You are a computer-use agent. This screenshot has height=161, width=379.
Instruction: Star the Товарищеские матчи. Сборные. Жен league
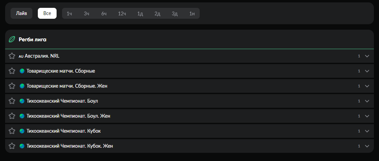click(x=12, y=86)
